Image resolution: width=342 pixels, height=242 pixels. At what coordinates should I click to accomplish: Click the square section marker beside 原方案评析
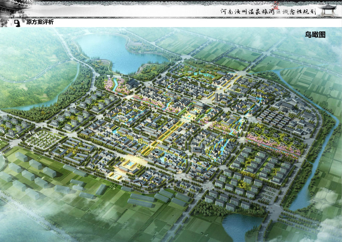point(17,23)
